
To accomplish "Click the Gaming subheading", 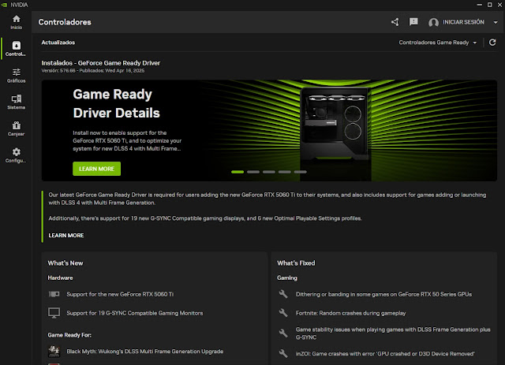I will 287,277.
